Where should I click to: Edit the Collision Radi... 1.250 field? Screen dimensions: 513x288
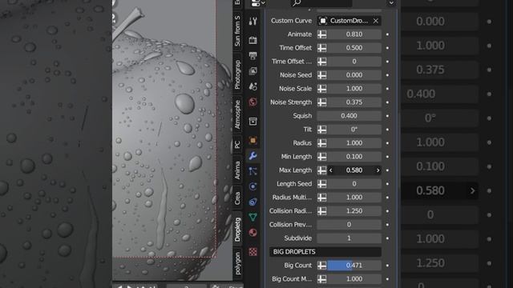(x=354, y=211)
